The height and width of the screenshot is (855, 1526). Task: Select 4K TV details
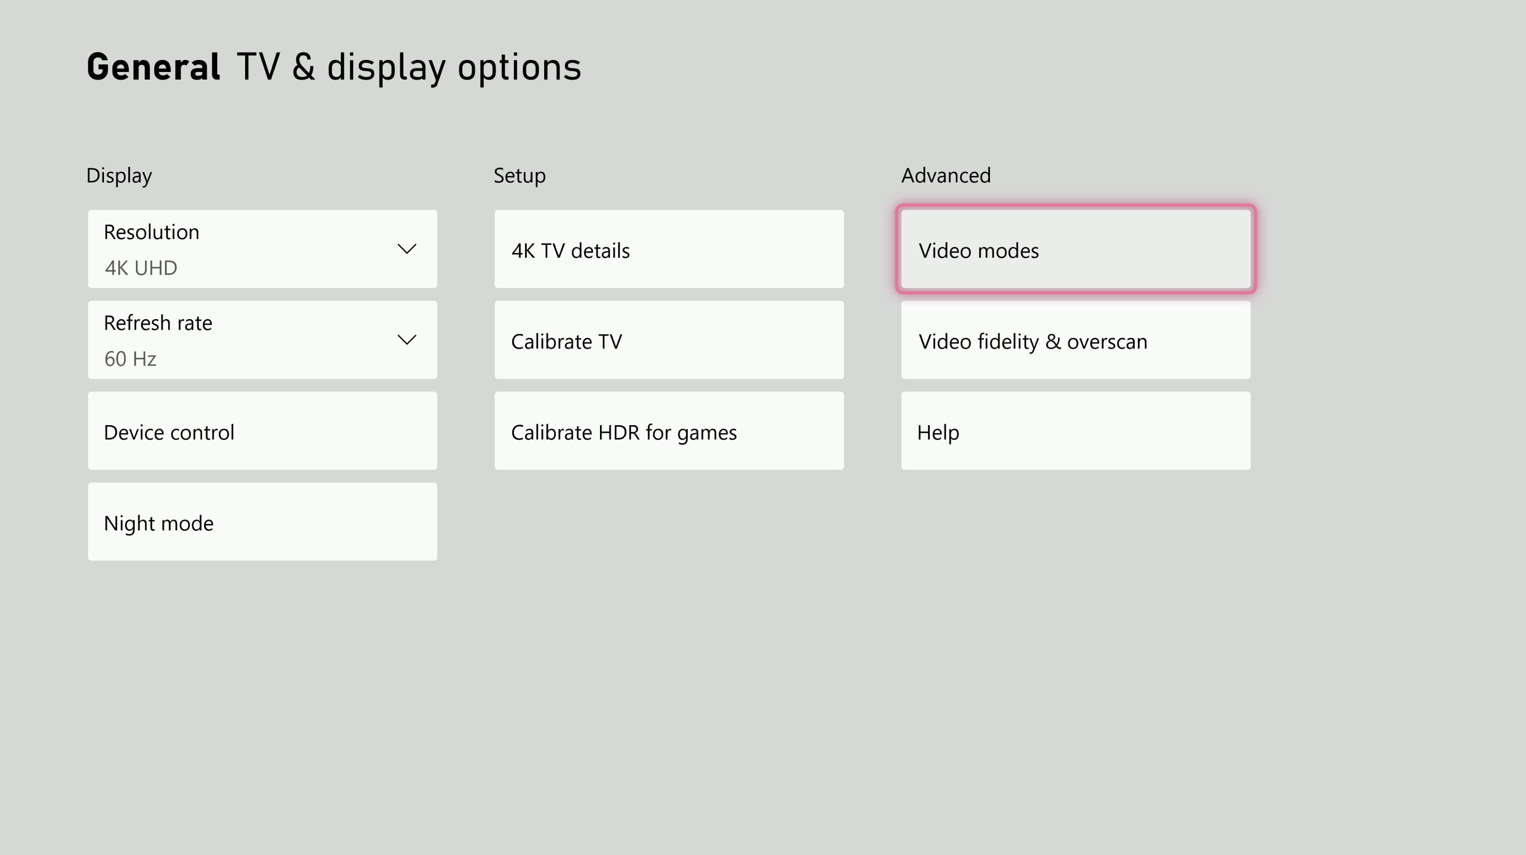(x=668, y=249)
